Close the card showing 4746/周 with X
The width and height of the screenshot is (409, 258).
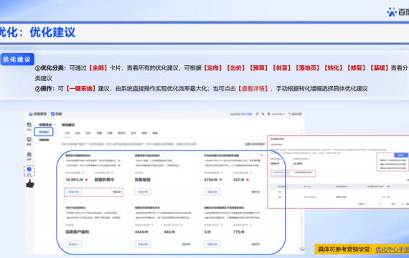point(261,155)
